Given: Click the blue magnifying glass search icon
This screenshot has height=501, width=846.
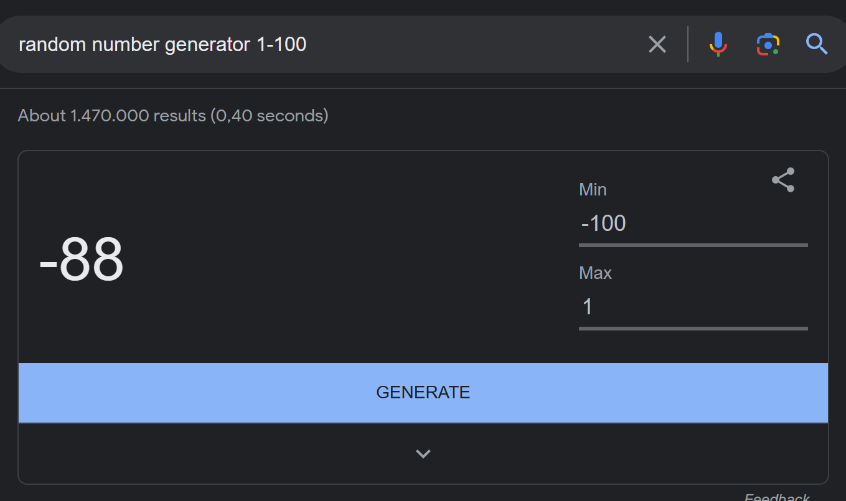Looking at the screenshot, I should [x=816, y=44].
